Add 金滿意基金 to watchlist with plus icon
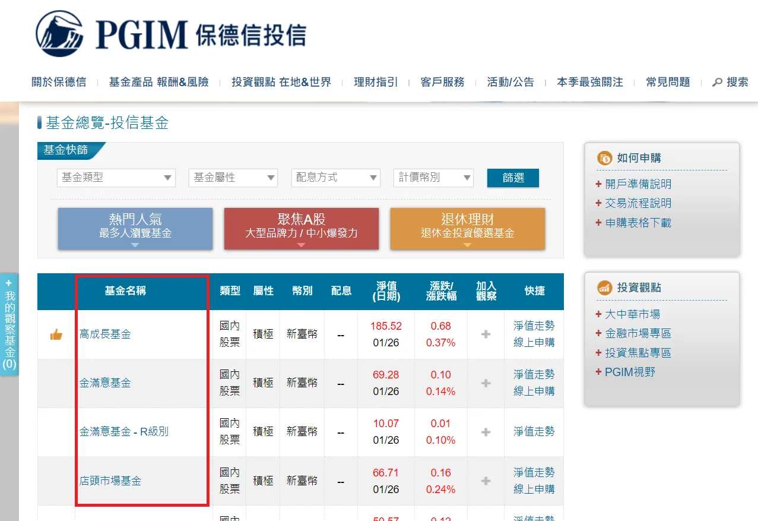 486,383
